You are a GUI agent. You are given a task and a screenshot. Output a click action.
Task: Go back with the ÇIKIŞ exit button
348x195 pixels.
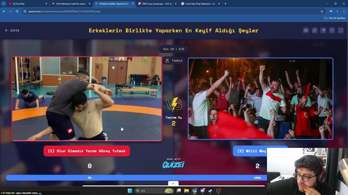[x=12, y=30]
